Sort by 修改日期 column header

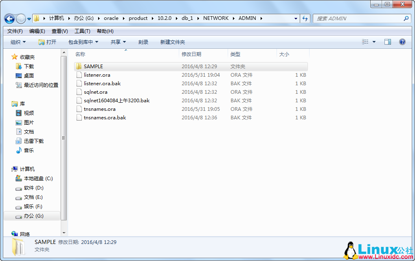[191, 54]
